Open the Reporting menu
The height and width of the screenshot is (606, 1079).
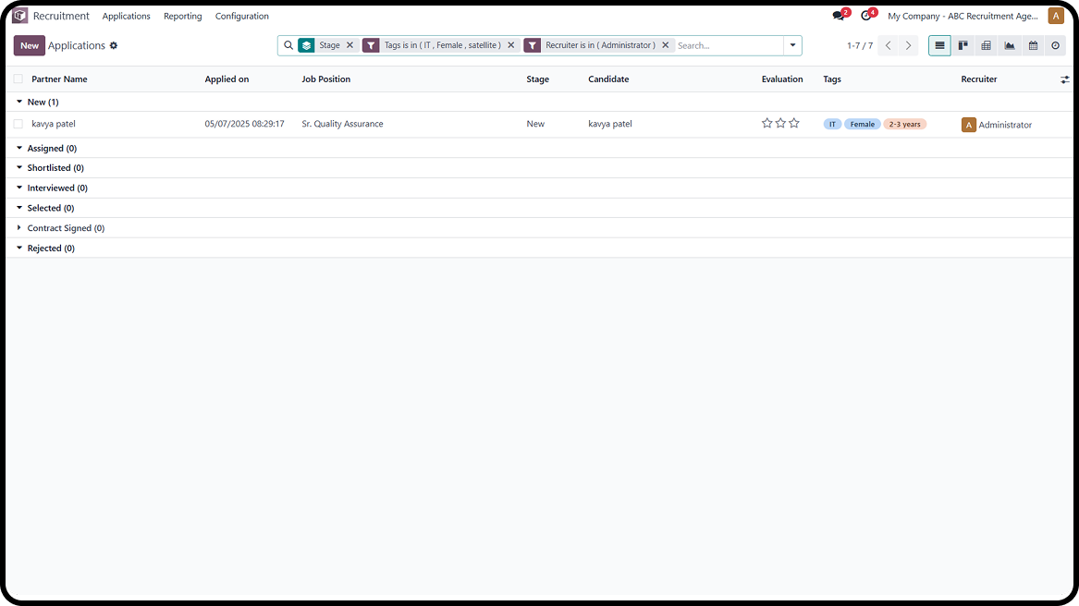pos(182,16)
